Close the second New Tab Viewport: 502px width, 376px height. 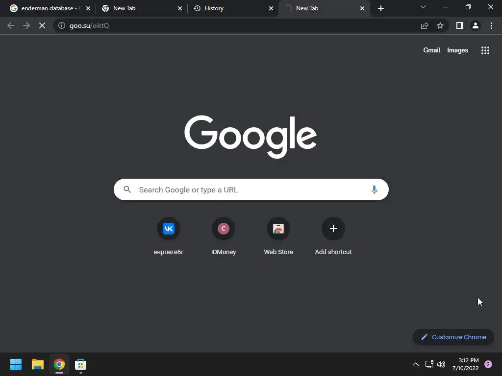pyautogui.click(x=179, y=8)
